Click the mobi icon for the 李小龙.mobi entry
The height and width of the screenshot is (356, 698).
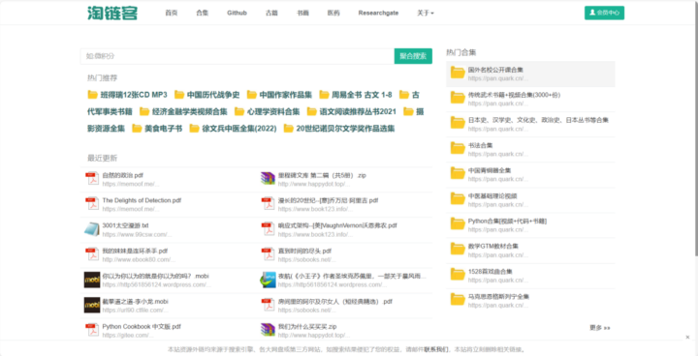(x=92, y=306)
